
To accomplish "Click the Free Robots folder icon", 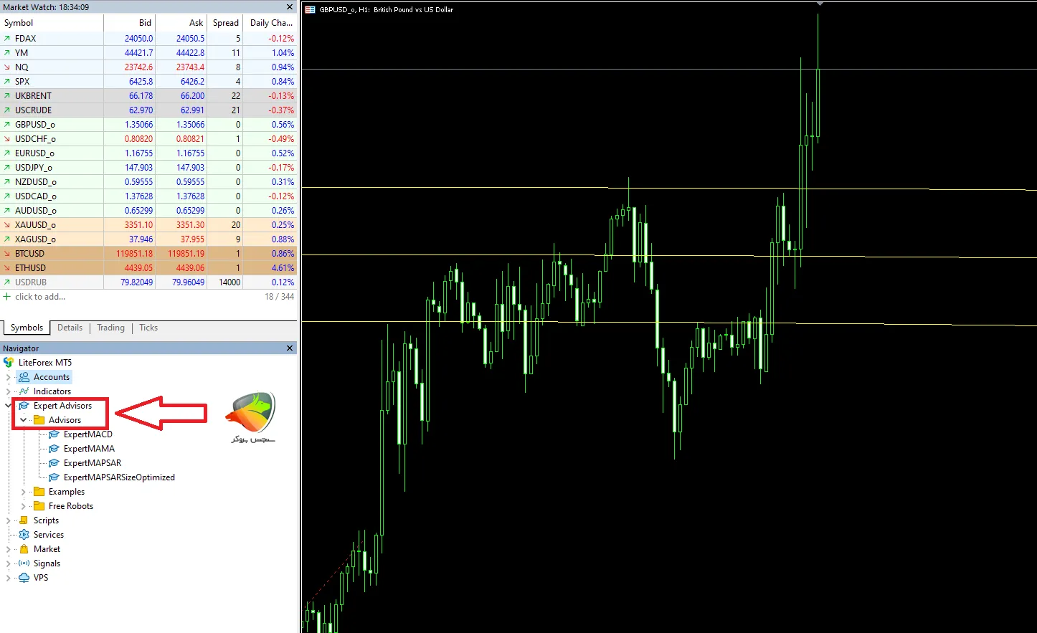I will [x=39, y=506].
